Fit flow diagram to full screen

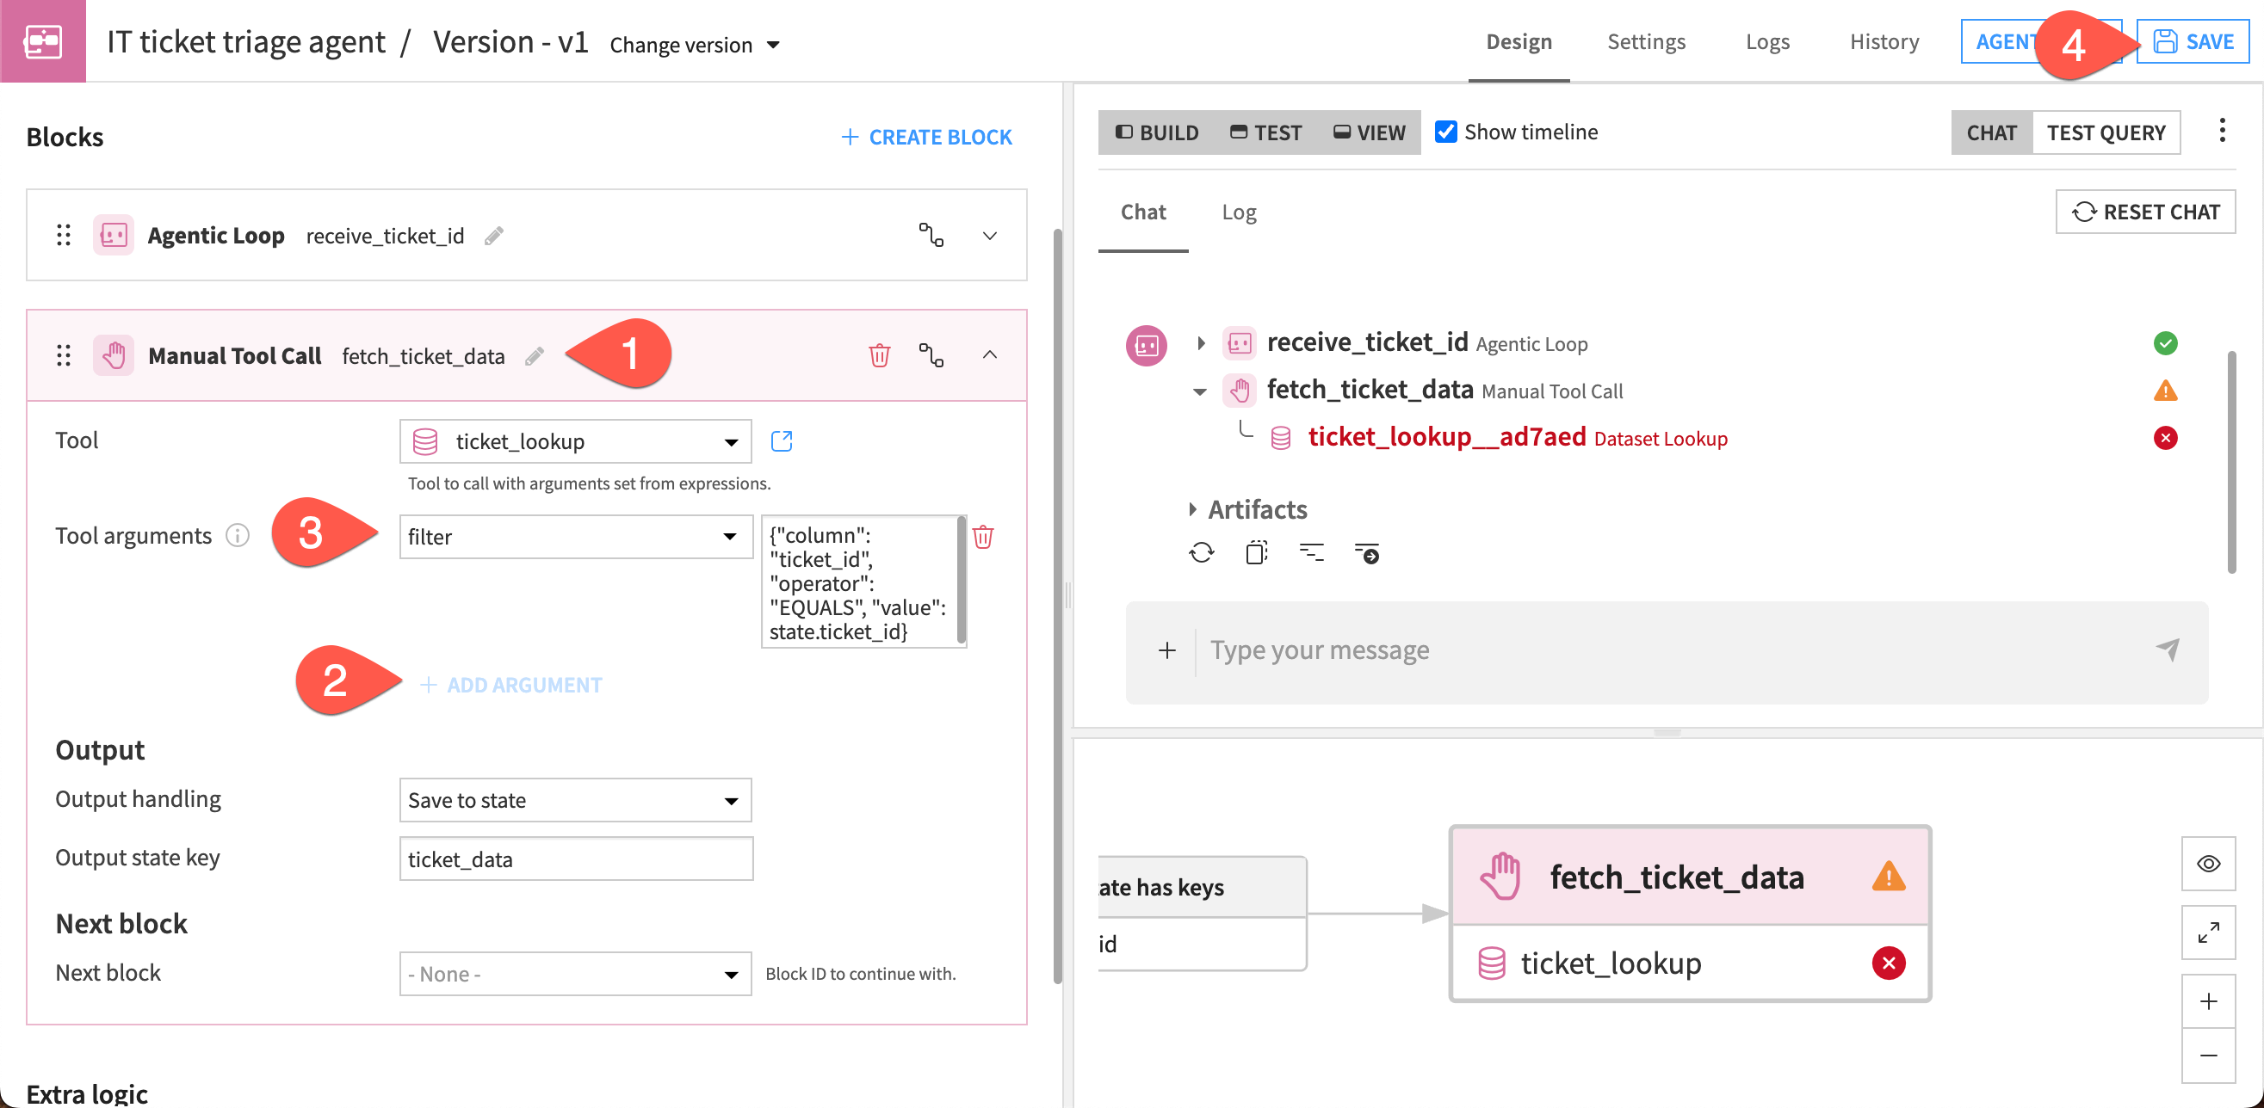2209,933
